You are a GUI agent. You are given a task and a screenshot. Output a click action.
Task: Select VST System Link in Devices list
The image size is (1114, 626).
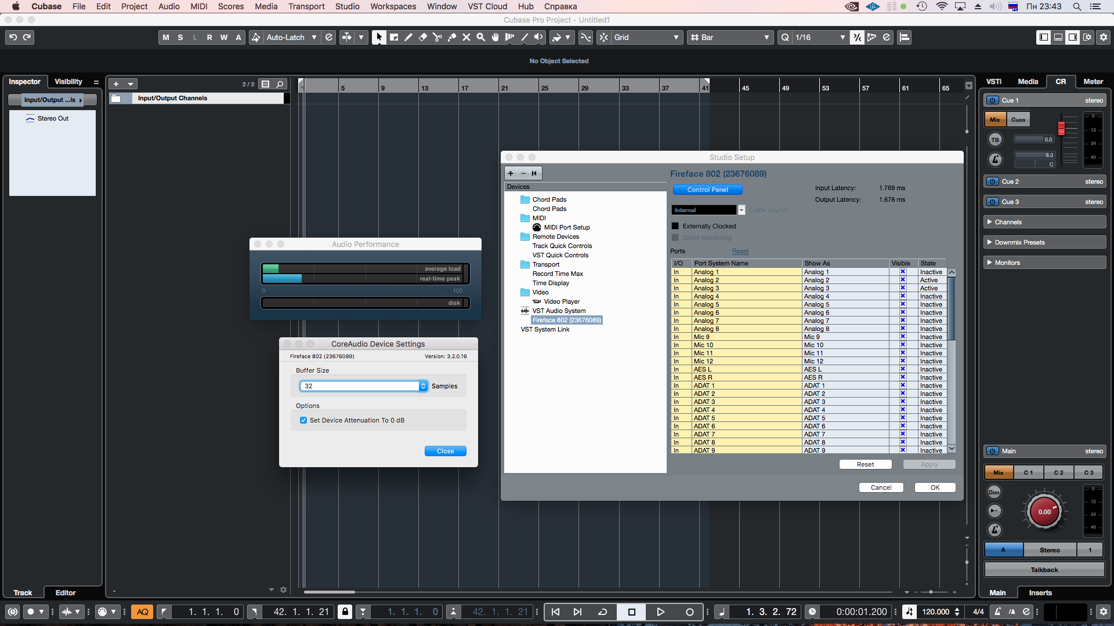[x=545, y=329]
